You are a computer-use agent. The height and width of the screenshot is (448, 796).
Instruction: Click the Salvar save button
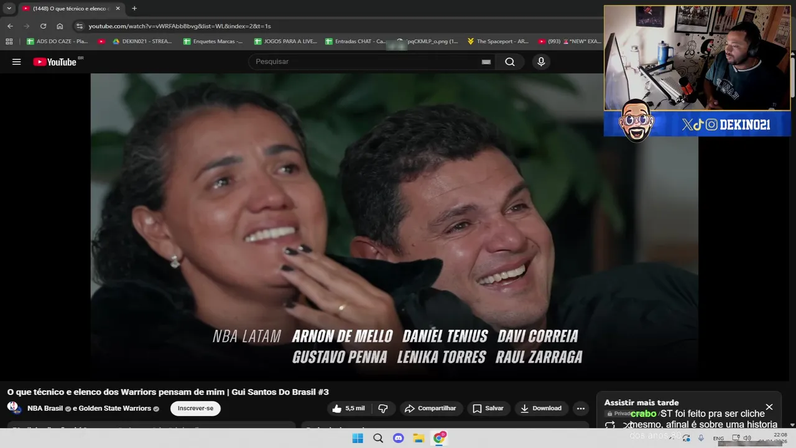488,408
